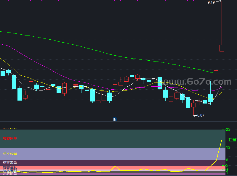Screen dimensions: 237x176
Task: Select the tall red candle crossing green average line
Action: 216,88
